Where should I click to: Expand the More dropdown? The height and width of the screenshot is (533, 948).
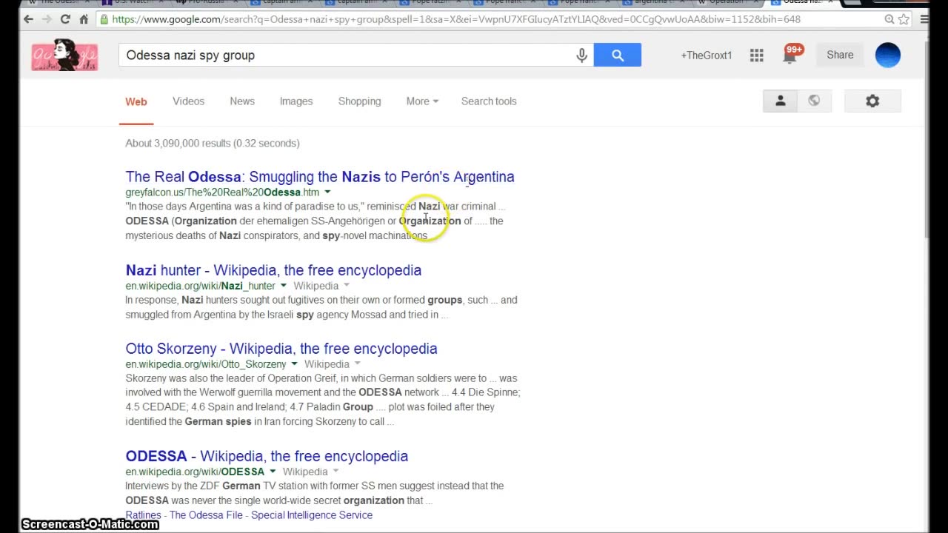pos(422,101)
